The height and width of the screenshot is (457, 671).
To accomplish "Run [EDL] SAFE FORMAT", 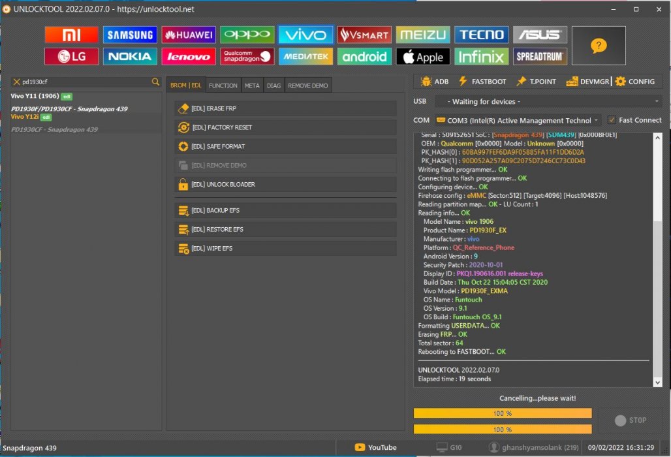I will (285, 146).
